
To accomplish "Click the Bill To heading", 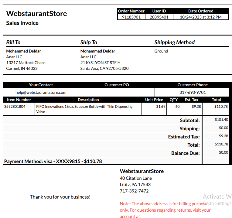I will [13, 43].
